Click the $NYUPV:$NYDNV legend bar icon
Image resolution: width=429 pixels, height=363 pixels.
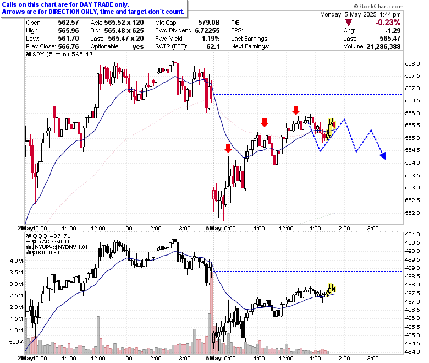[28, 247]
